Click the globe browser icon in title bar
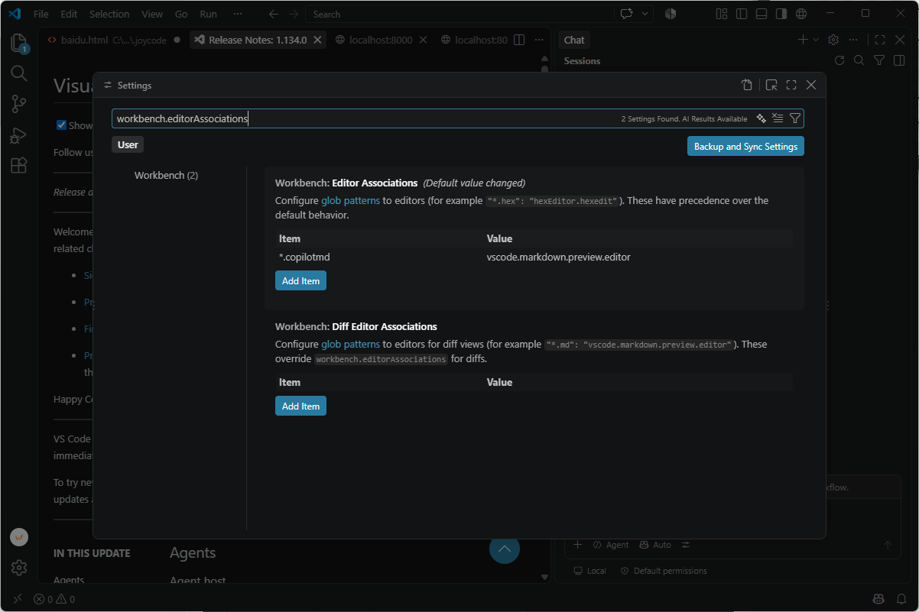The image size is (919, 612). pos(801,14)
